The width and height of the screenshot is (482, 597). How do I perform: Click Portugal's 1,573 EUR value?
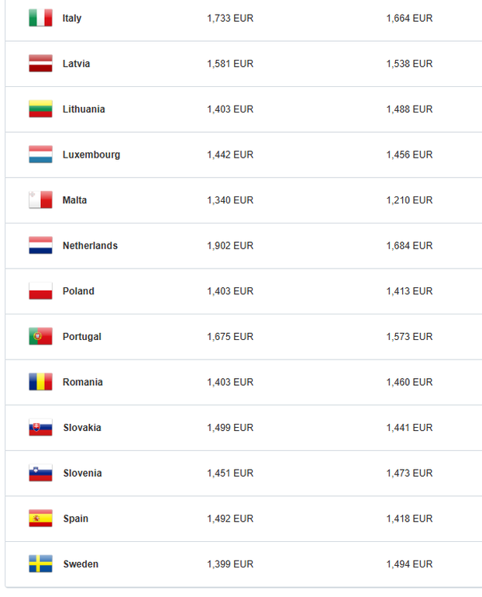pos(409,337)
